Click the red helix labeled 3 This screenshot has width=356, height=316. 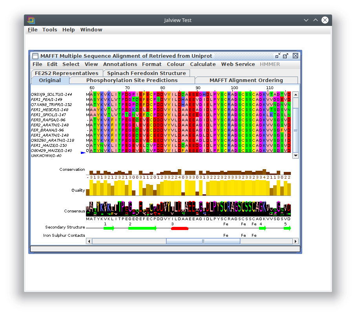[x=180, y=228]
